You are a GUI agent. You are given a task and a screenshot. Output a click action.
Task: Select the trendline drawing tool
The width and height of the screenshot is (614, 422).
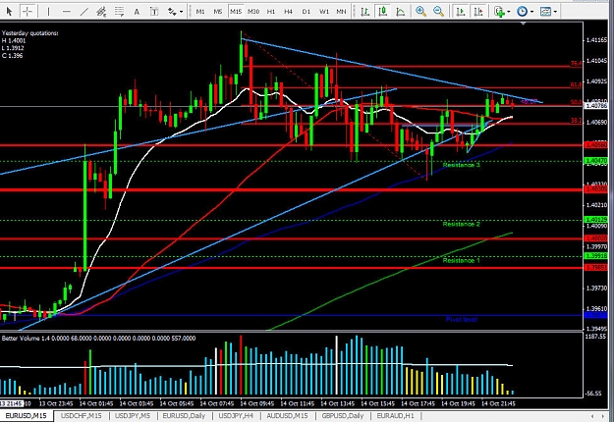point(84,12)
